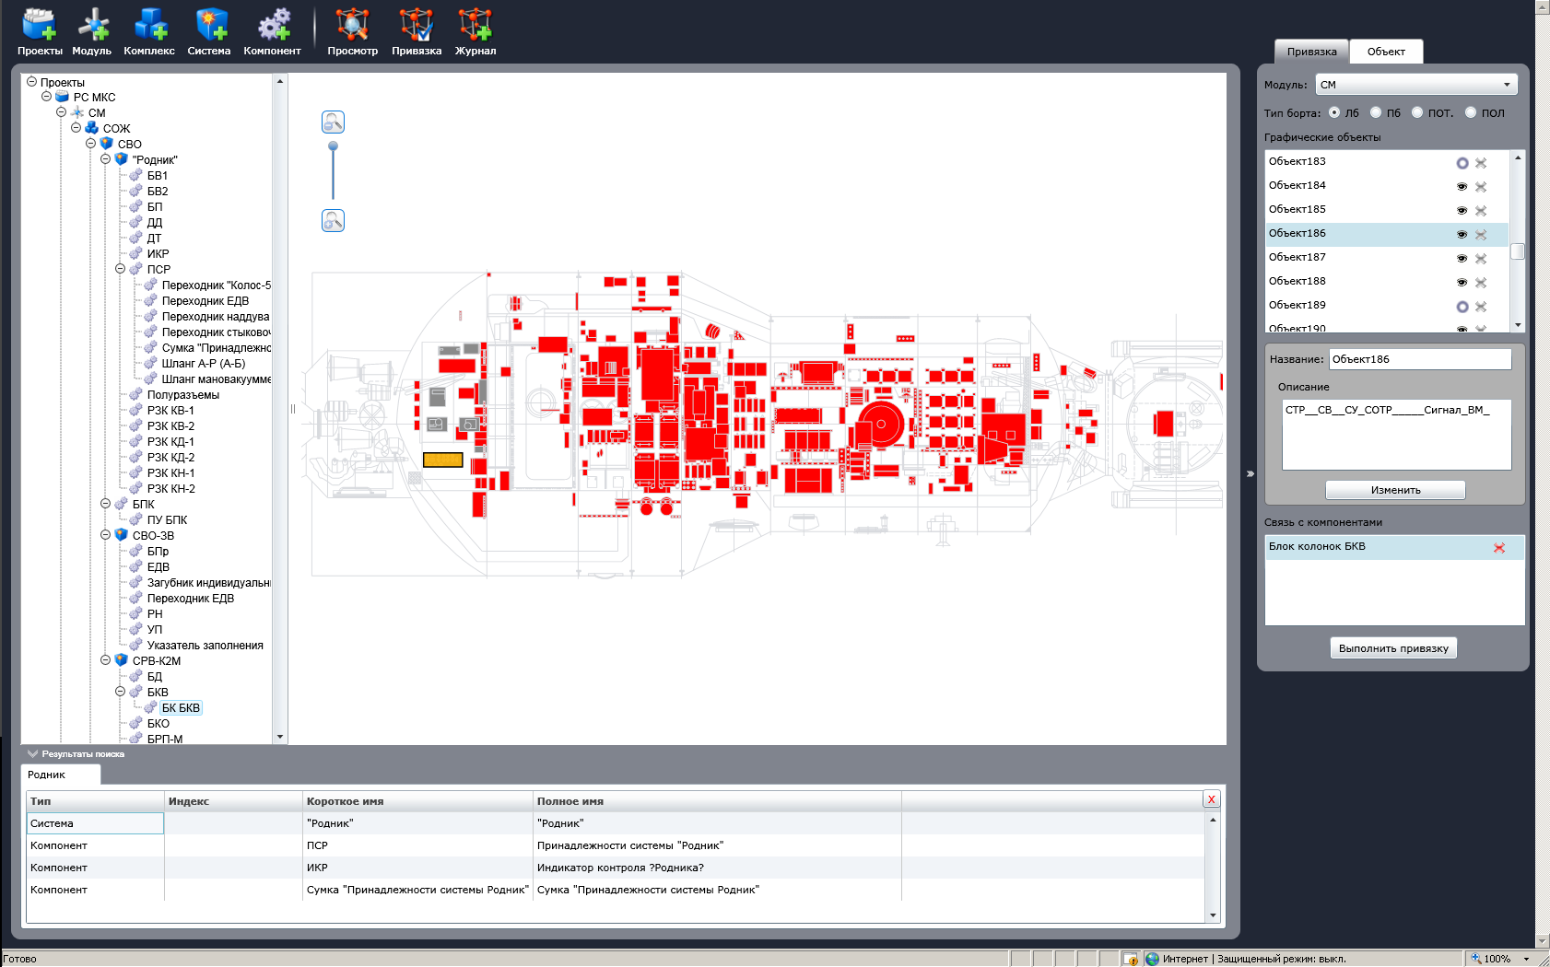Switch to the Объект tab
The image size is (1550, 967).
tap(1386, 52)
